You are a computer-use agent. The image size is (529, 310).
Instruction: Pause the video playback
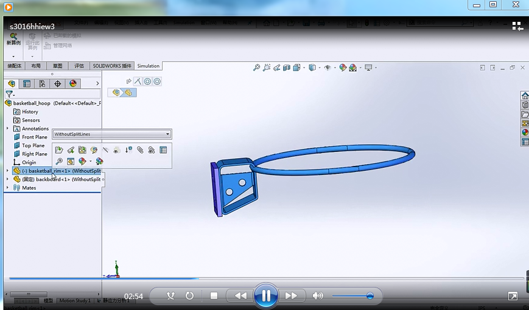265,296
